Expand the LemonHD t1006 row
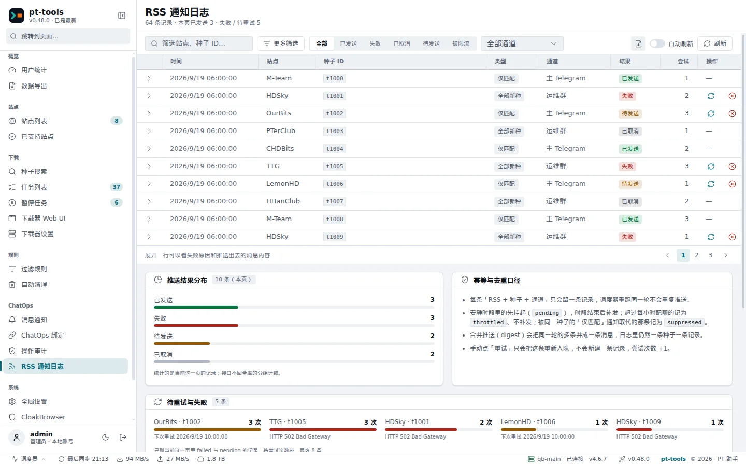 [x=149, y=184]
